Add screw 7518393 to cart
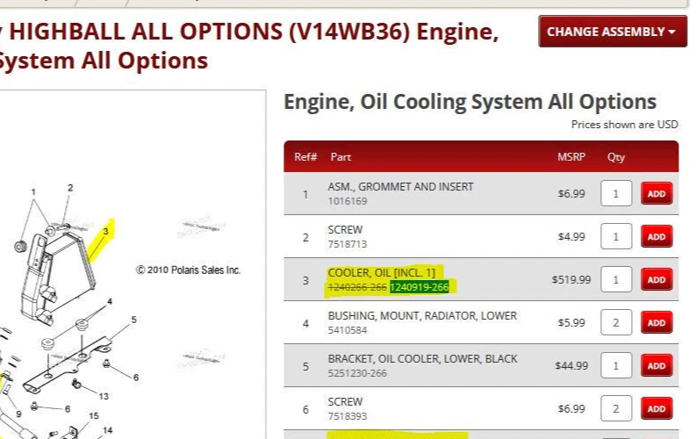Image resolution: width=696 pixels, height=439 pixels. (x=657, y=408)
